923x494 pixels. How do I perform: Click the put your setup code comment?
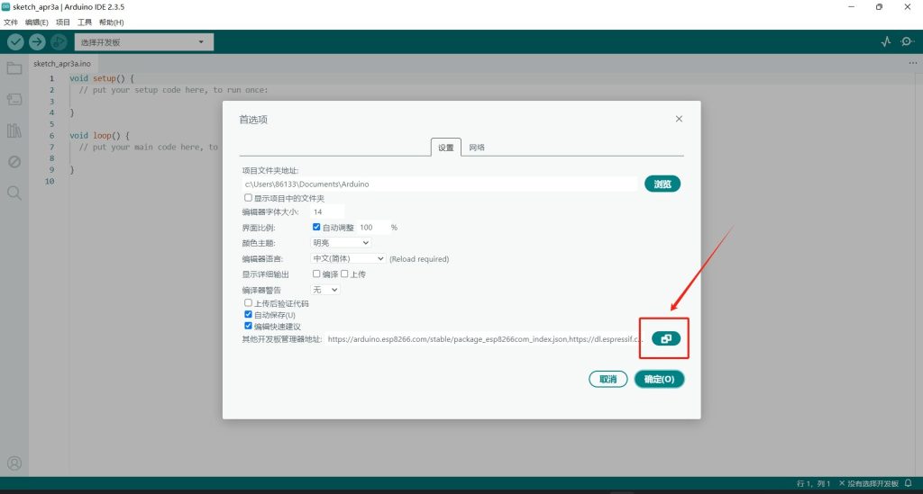point(173,90)
